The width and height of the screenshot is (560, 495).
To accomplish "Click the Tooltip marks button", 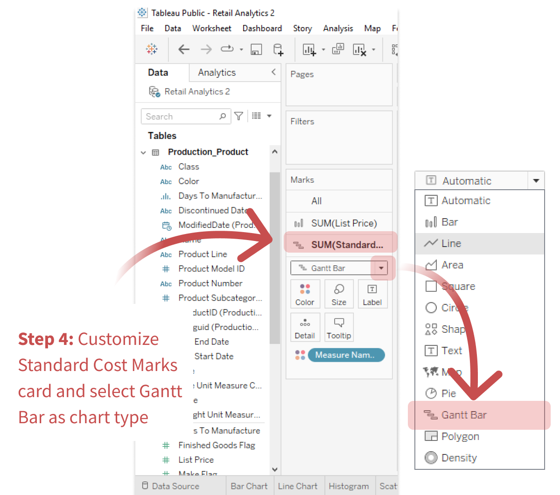I will coord(339,328).
